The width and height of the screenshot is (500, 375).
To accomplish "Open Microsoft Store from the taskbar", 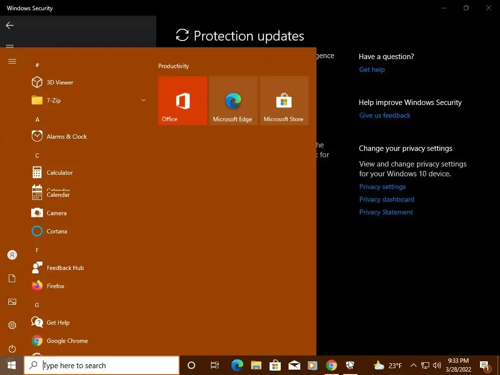I will 275,365.
